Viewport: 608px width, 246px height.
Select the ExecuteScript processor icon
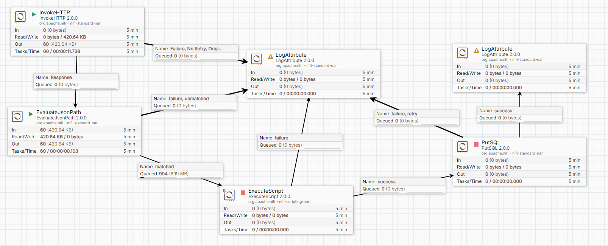pyautogui.click(x=229, y=195)
